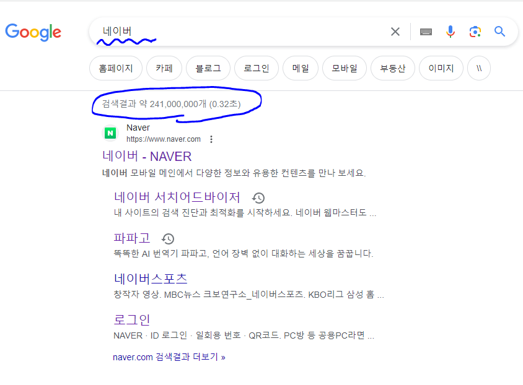The width and height of the screenshot is (523, 385).
Task: Open the three-dot menu next to naver.com
Action: click(211, 139)
